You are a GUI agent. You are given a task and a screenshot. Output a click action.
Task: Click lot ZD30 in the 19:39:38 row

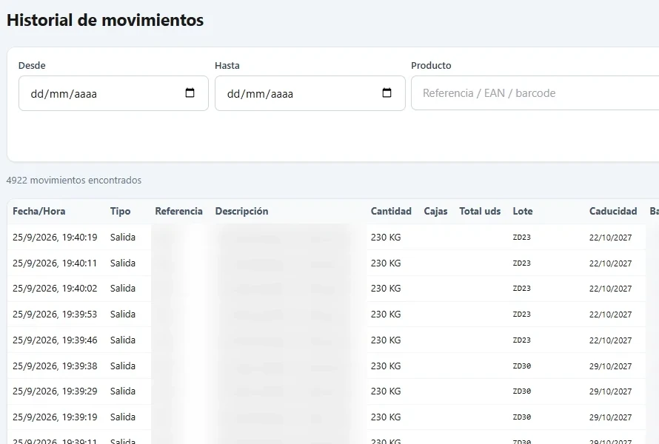(521, 366)
